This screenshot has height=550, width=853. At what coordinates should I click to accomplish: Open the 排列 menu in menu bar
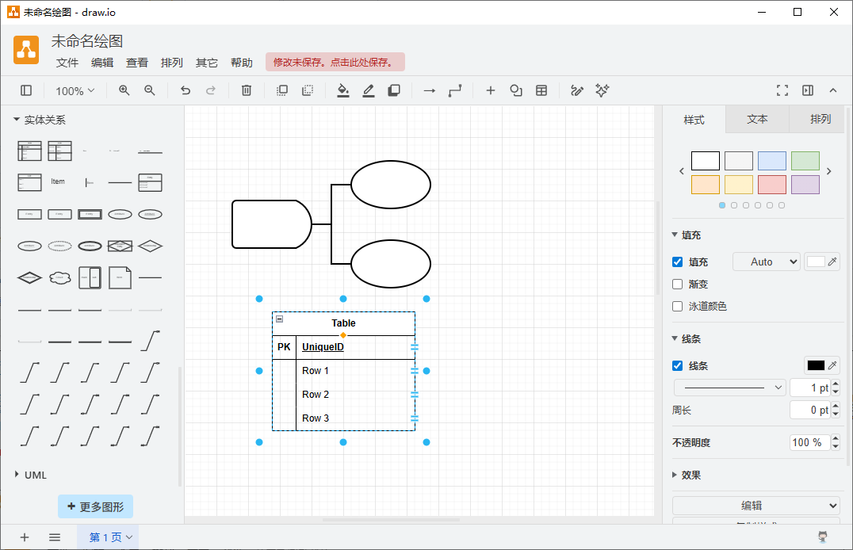point(171,63)
